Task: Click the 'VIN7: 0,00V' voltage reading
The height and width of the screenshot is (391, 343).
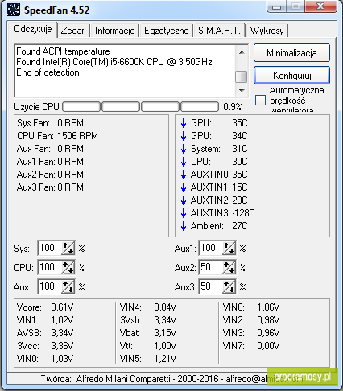Action: tap(251, 346)
